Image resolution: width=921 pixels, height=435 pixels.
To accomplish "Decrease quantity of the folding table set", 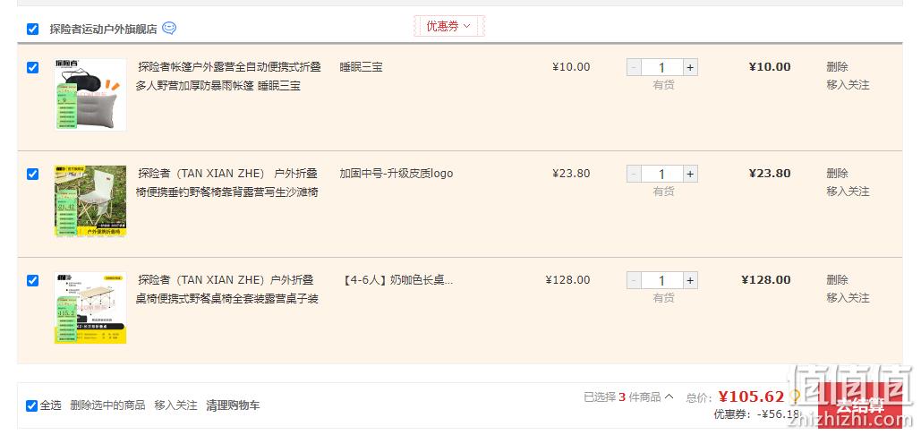I will pyautogui.click(x=634, y=280).
